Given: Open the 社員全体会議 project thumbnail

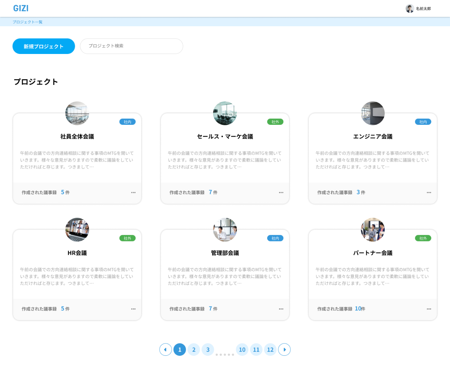Looking at the screenshot, I should pyautogui.click(x=77, y=113).
